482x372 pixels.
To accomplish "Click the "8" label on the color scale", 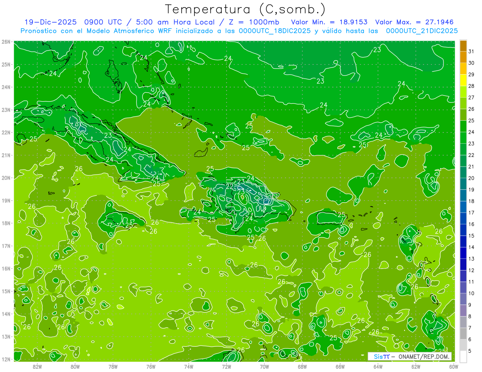I will (470, 316).
